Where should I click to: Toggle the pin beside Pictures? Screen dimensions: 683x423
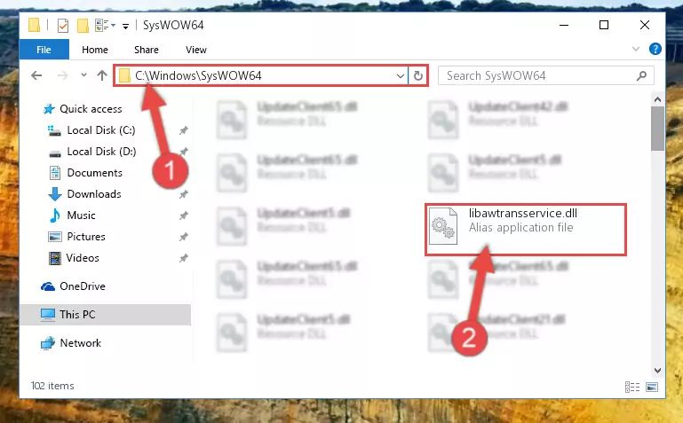coord(183,237)
